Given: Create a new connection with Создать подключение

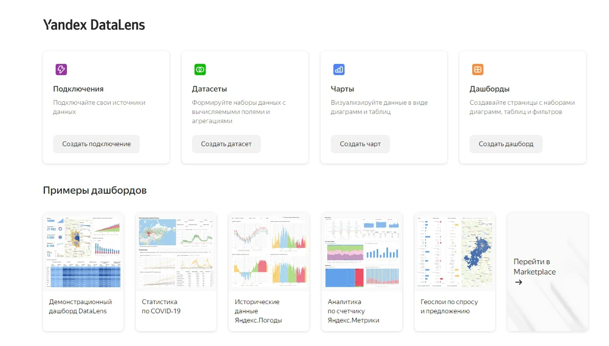Looking at the screenshot, I should pos(96,144).
